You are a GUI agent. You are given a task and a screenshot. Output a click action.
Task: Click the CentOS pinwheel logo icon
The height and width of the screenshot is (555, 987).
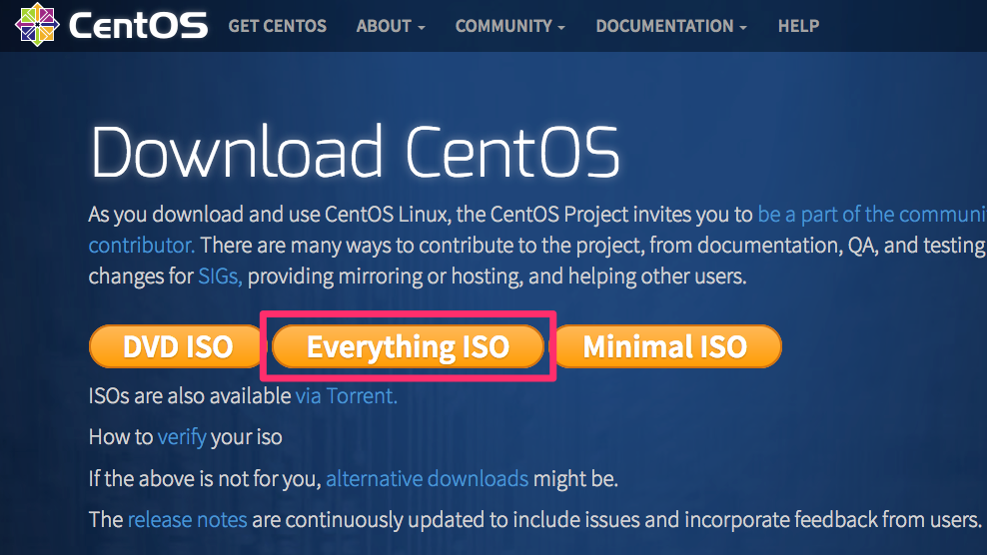point(37,25)
